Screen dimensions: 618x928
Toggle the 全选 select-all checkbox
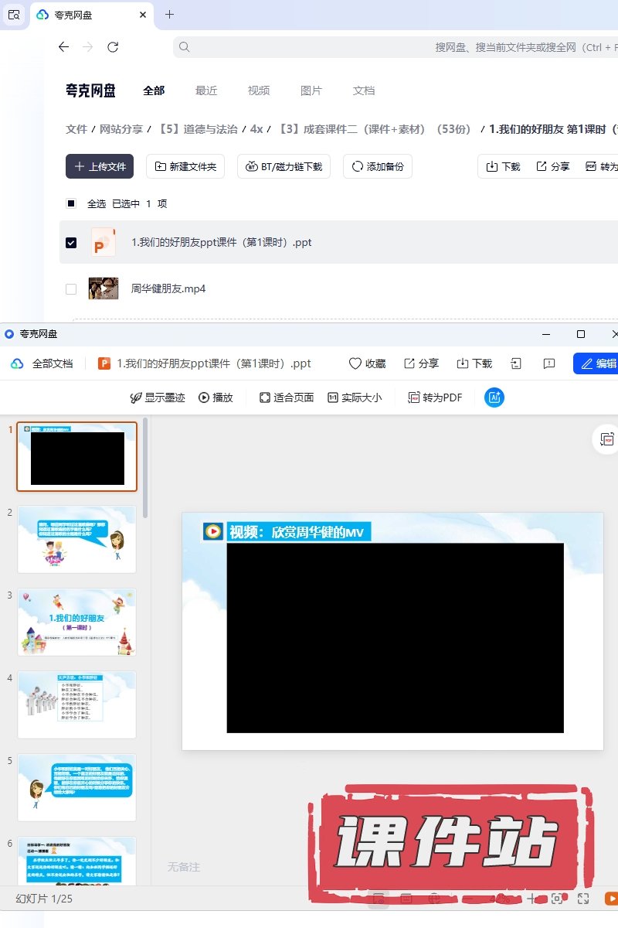[x=71, y=204]
